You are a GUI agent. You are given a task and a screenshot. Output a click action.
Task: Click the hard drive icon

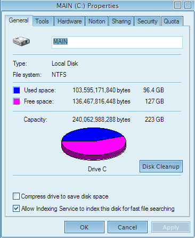21,41
